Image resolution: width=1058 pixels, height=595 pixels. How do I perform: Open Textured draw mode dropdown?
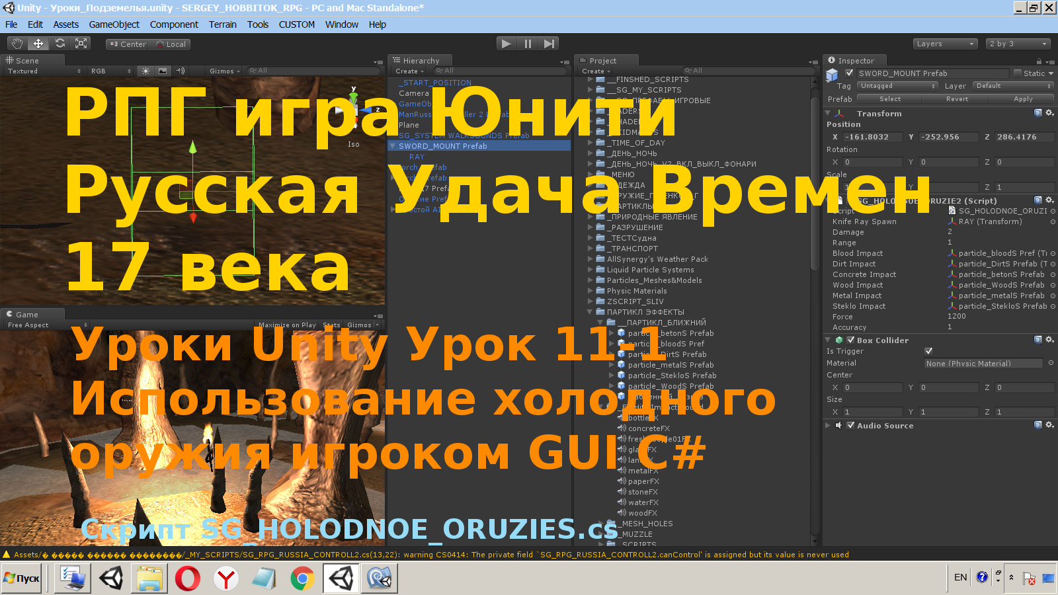pos(44,71)
